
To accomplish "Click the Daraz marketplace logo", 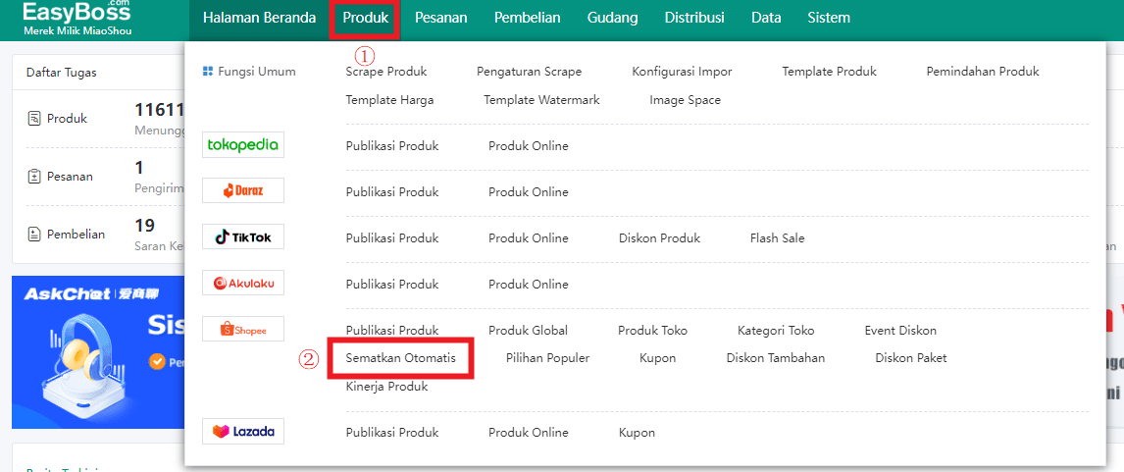I will point(242,191).
